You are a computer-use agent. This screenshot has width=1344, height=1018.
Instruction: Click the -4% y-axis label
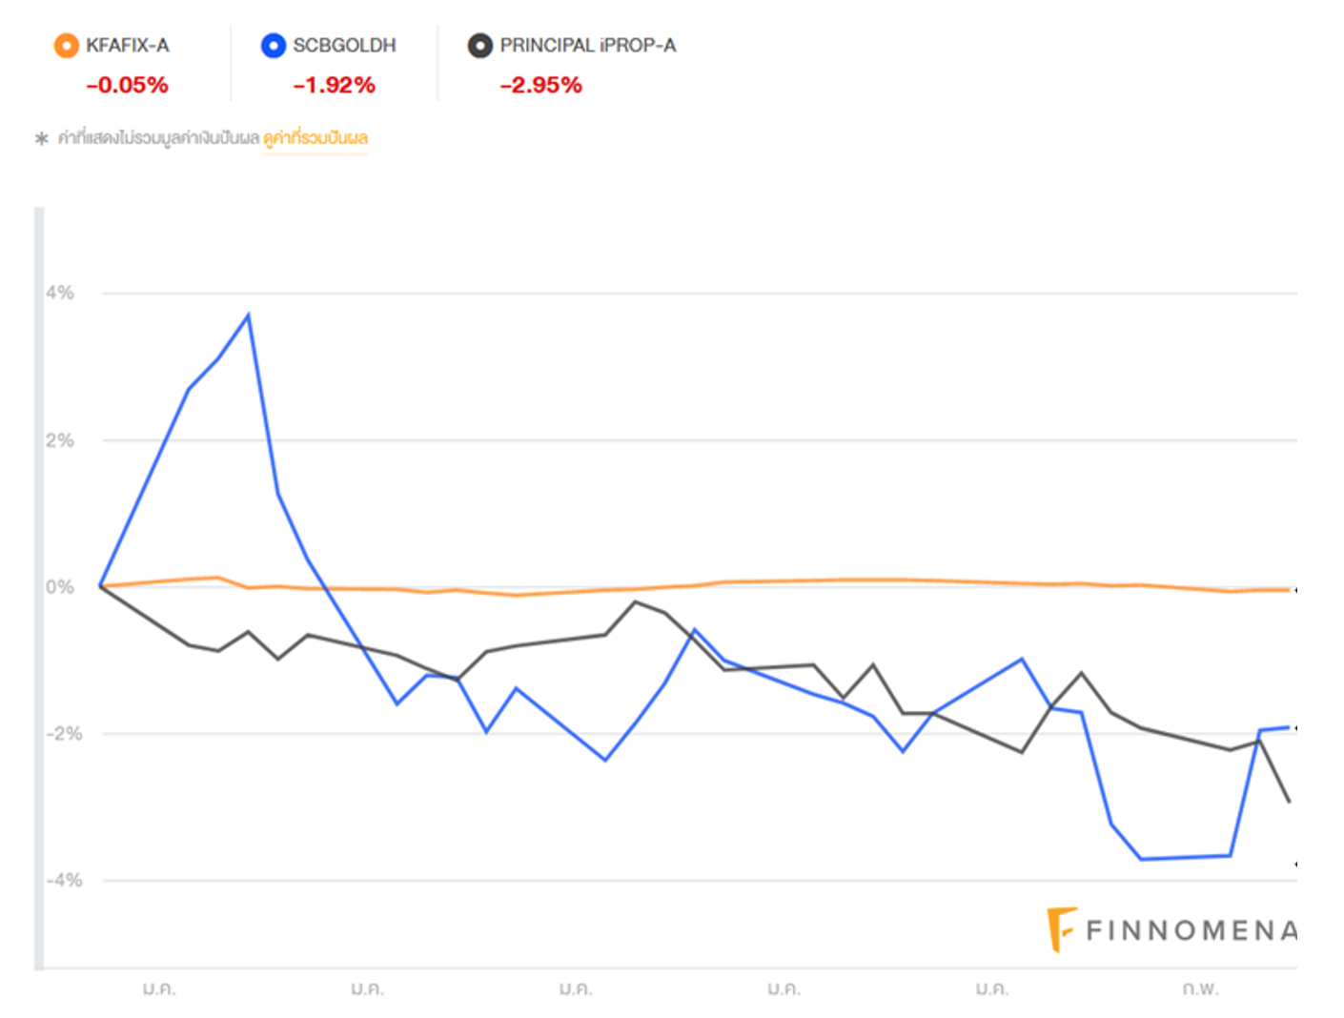64,880
